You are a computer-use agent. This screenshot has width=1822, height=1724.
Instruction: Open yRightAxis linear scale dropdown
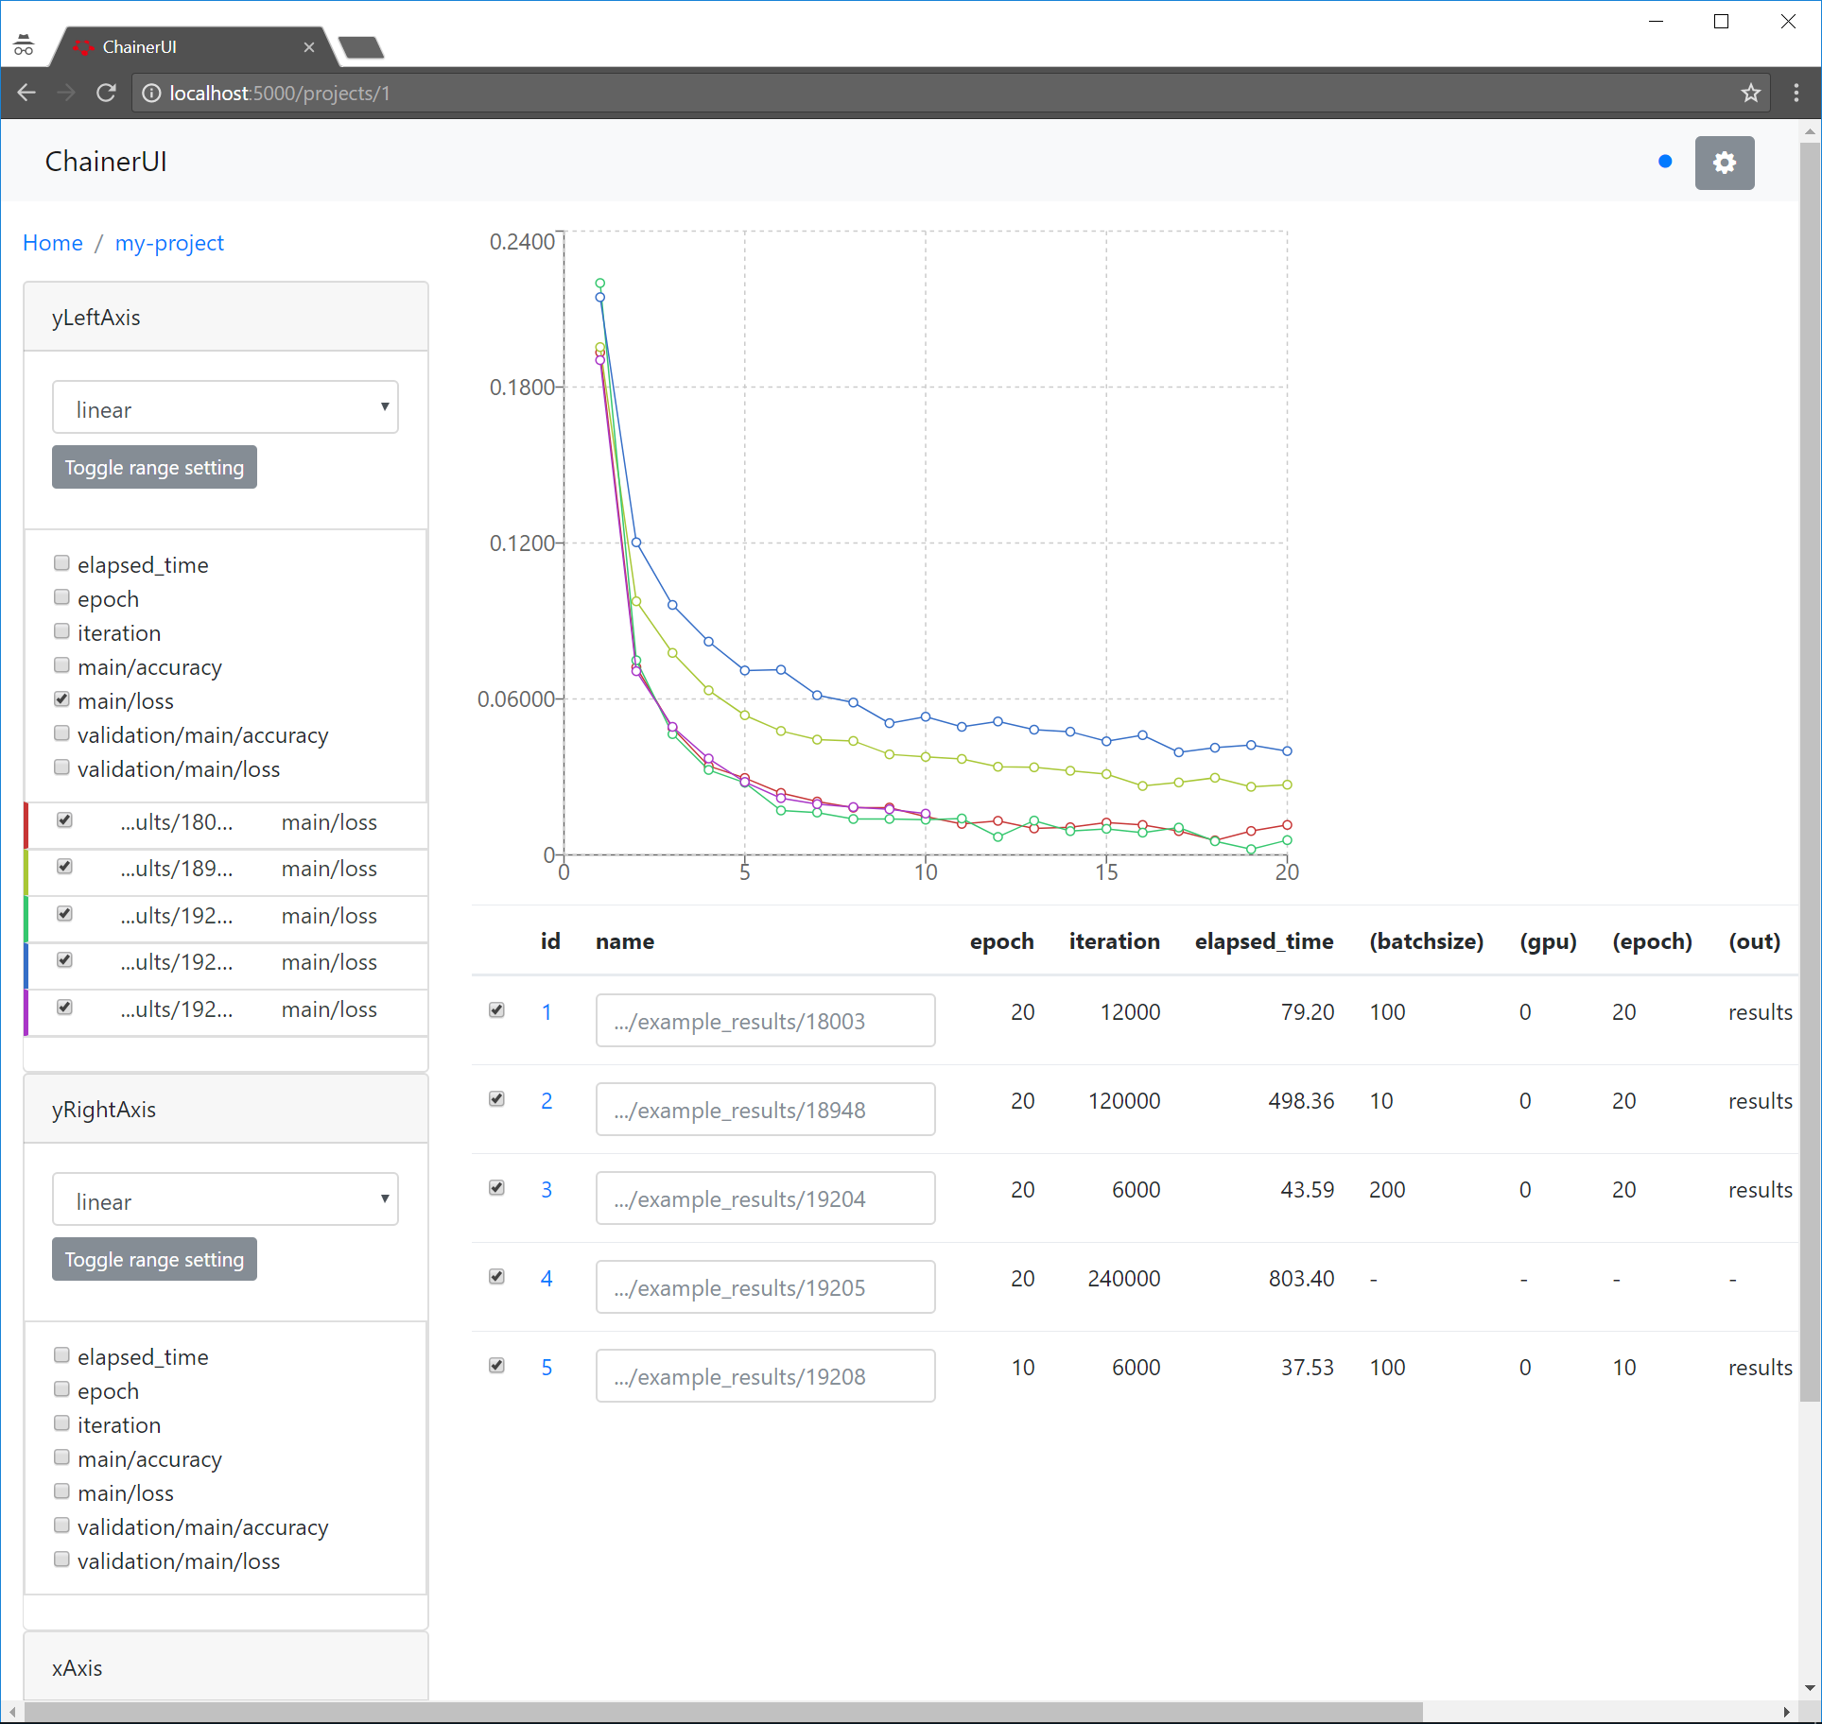click(225, 1199)
